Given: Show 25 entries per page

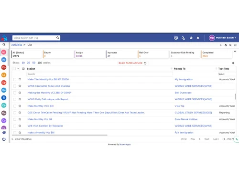Looking at the screenshot, I should (29, 63).
